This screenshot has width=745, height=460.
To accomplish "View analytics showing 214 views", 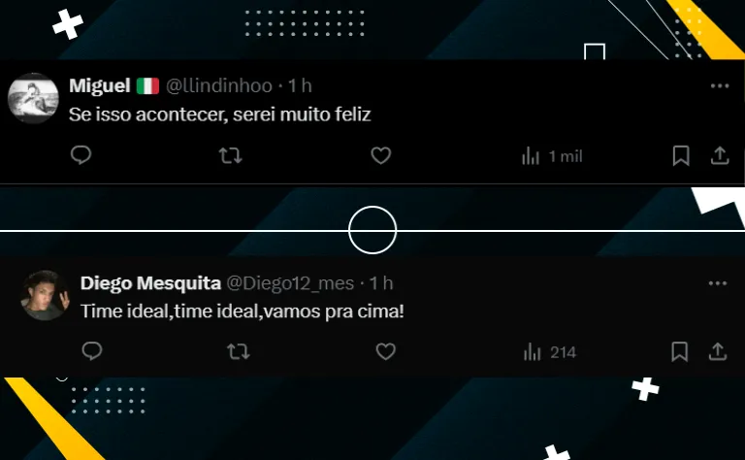I will tap(550, 352).
